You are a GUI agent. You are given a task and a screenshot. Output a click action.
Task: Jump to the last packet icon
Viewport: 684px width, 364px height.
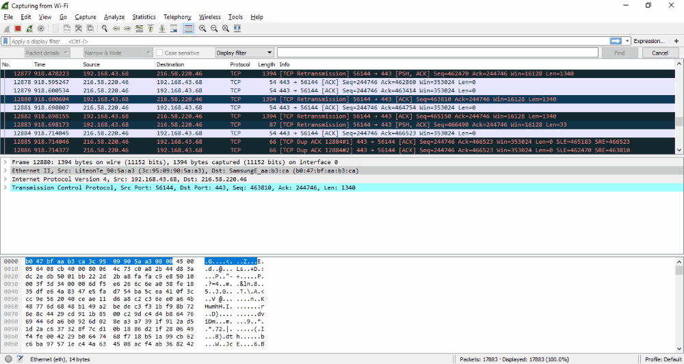pyautogui.click(x=162, y=28)
